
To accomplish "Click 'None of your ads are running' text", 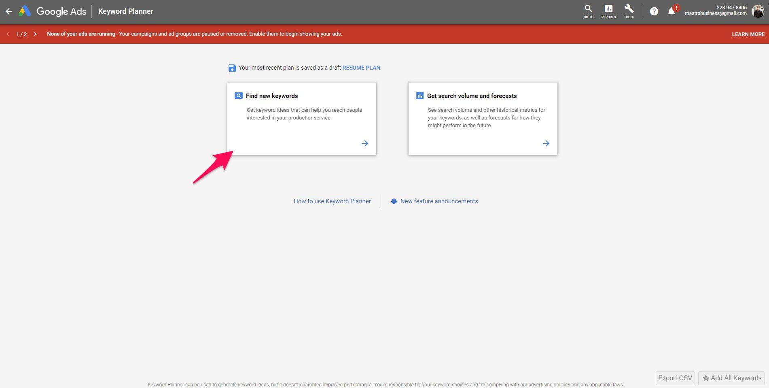I will pyautogui.click(x=81, y=34).
